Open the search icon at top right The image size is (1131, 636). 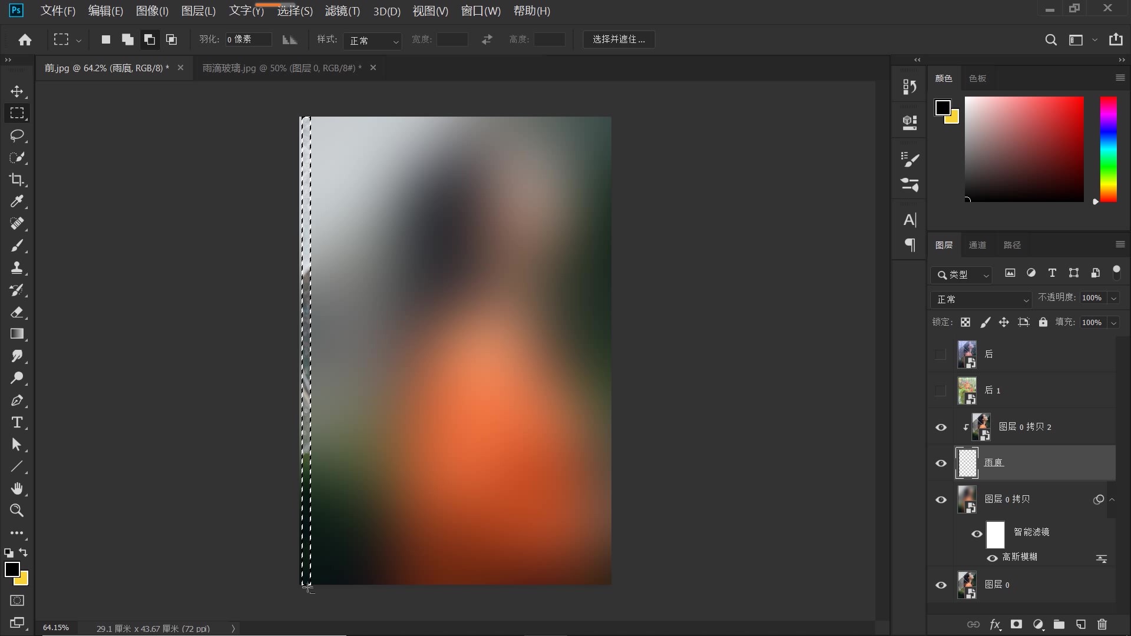[1050, 39]
